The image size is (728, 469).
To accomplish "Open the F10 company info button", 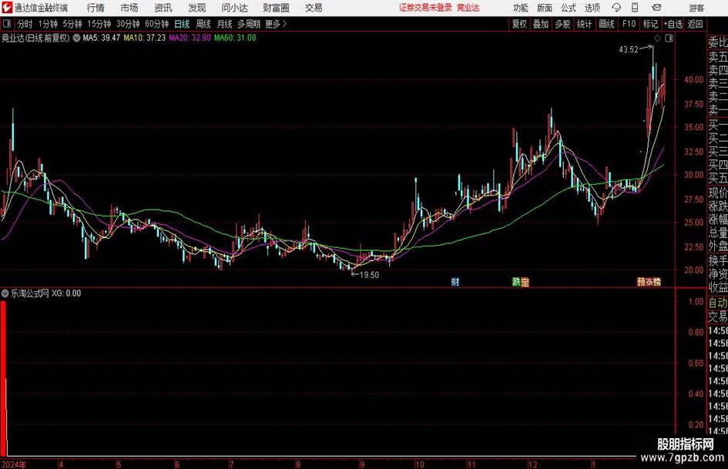I will 629,24.
